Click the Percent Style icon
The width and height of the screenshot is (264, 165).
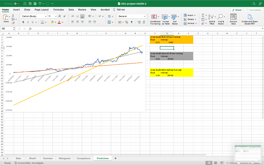point(126,22)
